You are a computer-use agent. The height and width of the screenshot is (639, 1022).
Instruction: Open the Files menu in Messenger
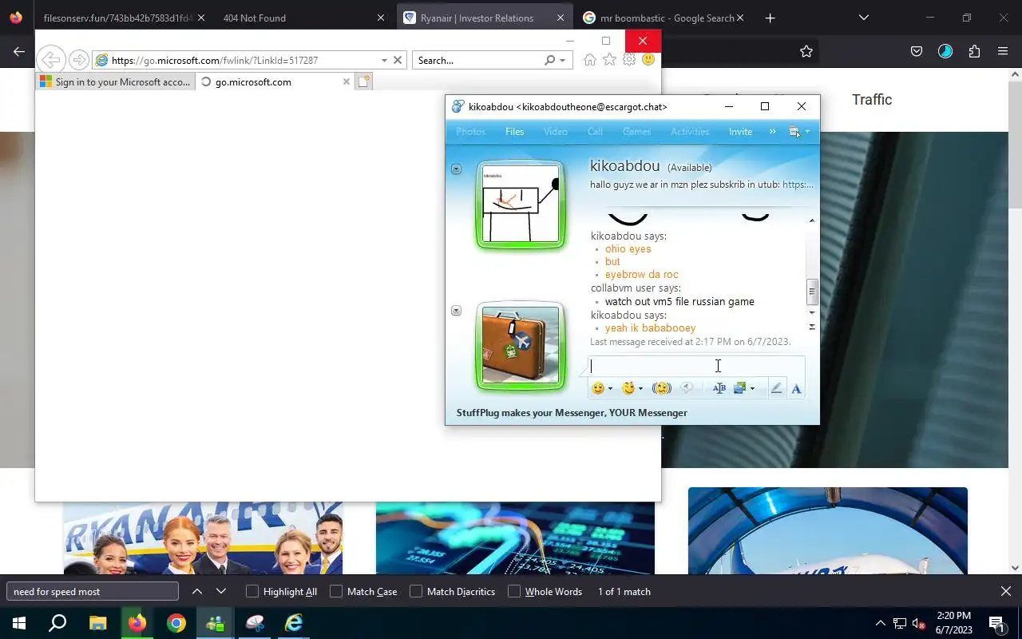coord(514,132)
